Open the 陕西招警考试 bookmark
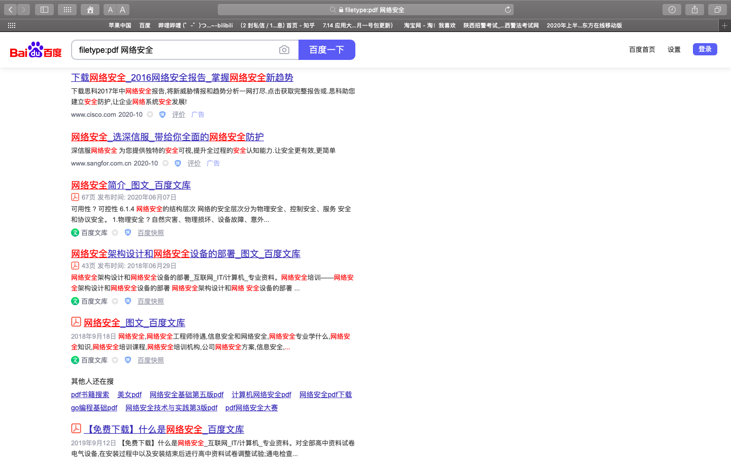731x457 pixels. pyautogui.click(x=501, y=25)
